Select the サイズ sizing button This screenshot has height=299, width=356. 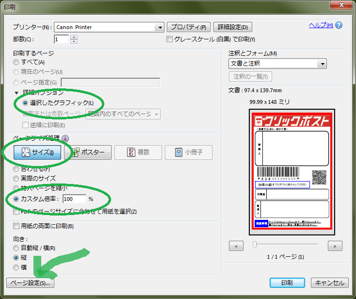pyautogui.click(x=37, y=152)
